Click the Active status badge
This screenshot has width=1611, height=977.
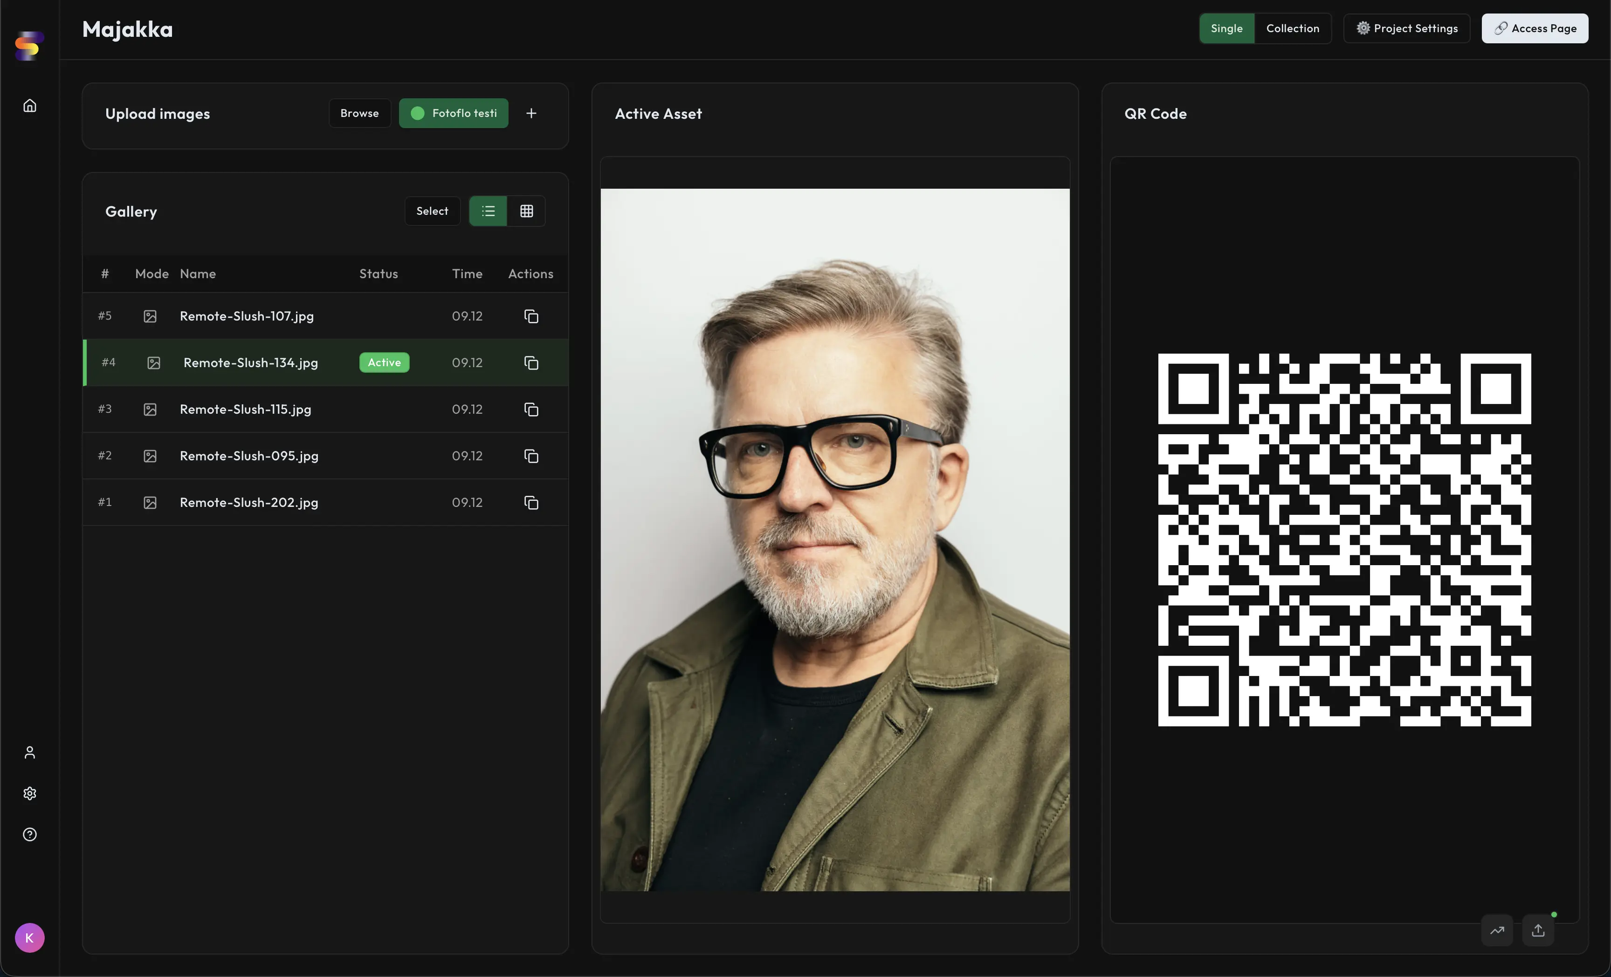click(385, 362)
